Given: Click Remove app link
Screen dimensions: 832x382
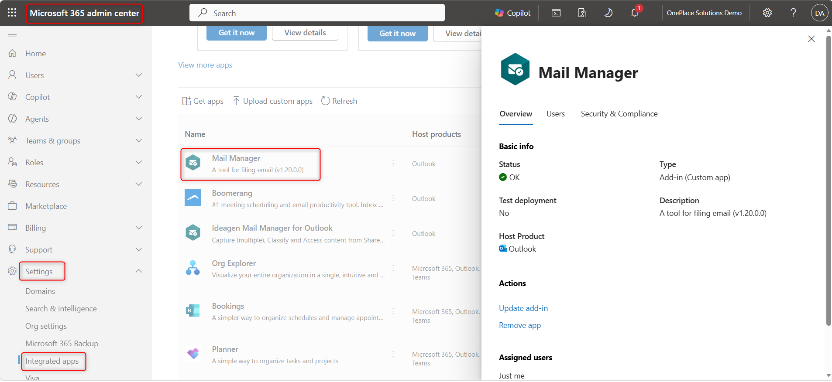Looking at the screenshot, I should pos(520,325).
